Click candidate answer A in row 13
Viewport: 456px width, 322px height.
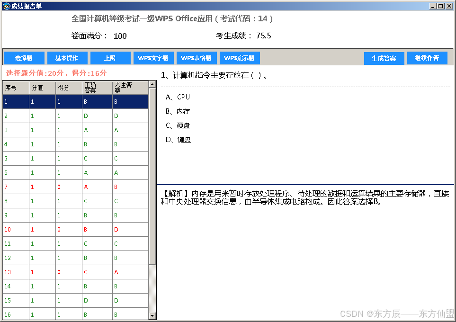point(116,272)
